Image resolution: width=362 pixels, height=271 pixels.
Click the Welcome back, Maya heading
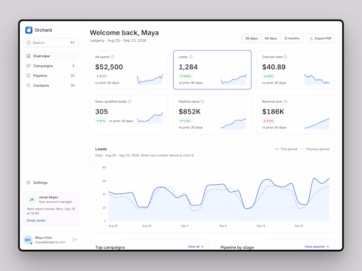[124, 33]
